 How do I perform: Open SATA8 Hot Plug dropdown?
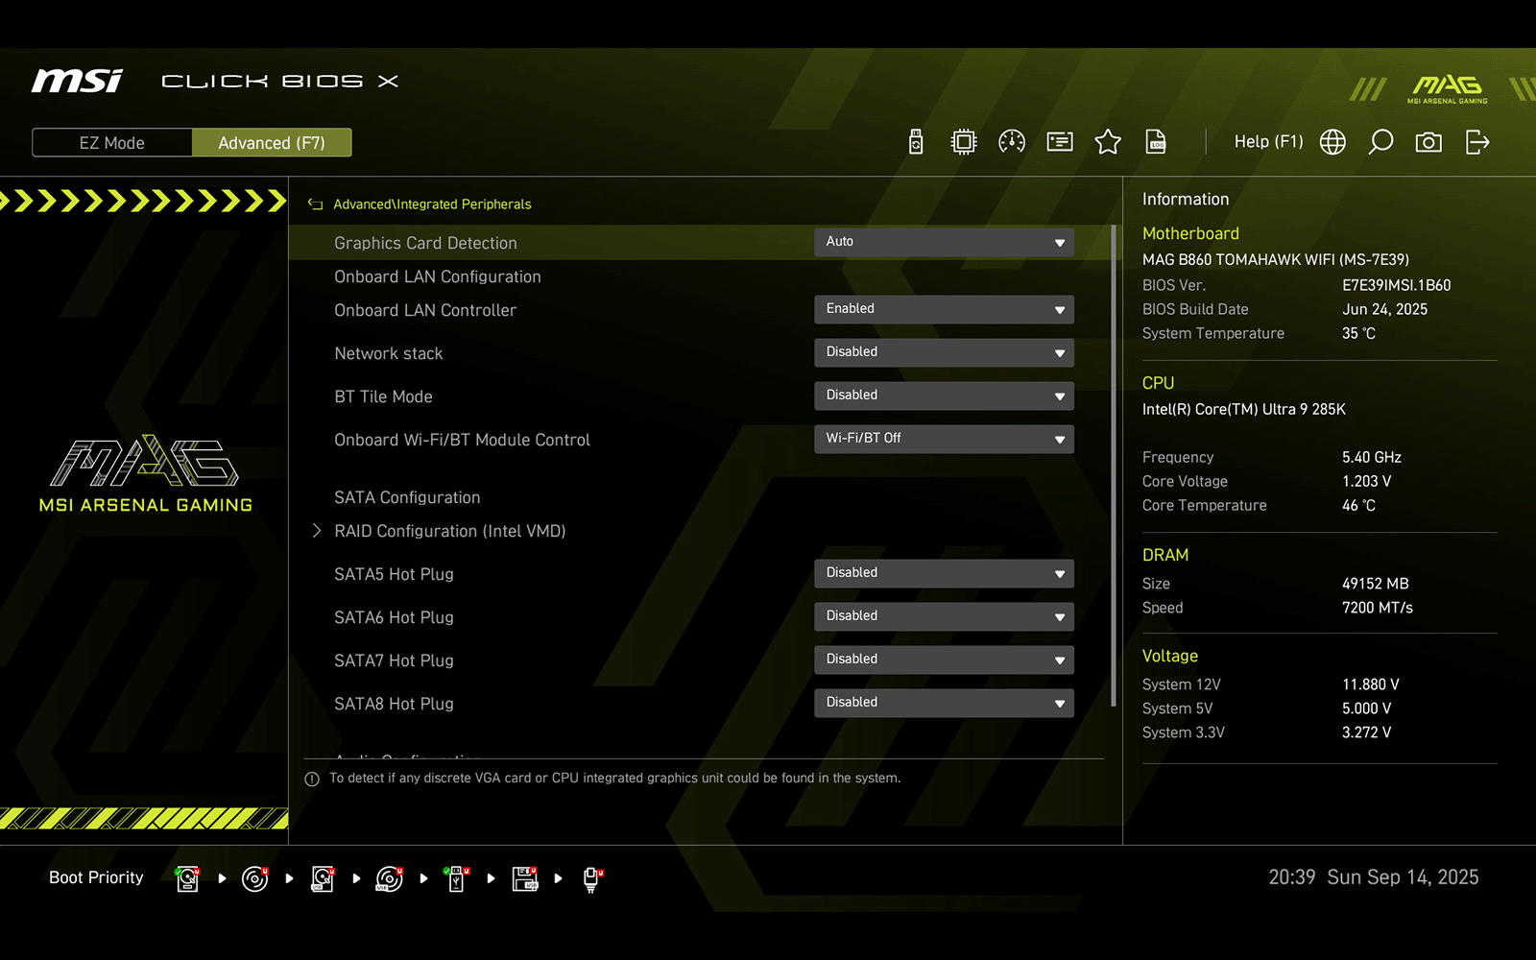(x=944, y=703)
